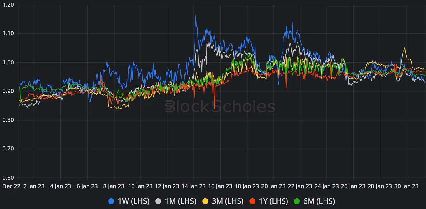Click the 20 Jan 23 axis label
The width and height of the screenshot is (426, 209).
pyautogui.click(x=273, y=186)
